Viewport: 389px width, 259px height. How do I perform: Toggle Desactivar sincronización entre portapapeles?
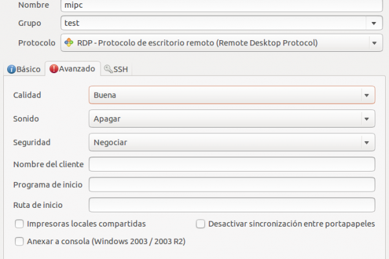[x=200, y=224]
